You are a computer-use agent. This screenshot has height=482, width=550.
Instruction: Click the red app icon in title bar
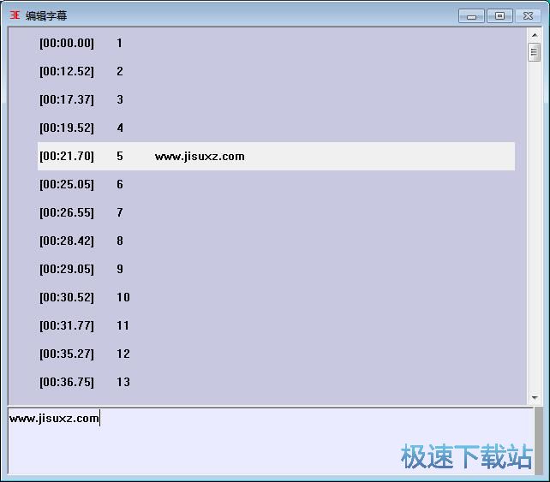point(15,15)
